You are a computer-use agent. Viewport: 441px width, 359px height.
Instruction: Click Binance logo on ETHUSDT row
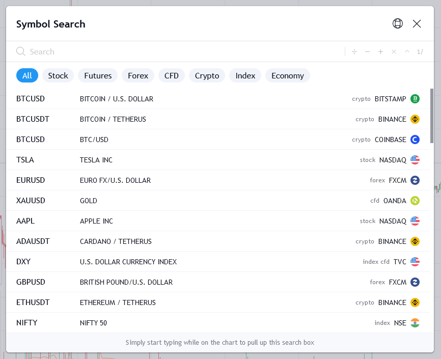tap(415, 302)
